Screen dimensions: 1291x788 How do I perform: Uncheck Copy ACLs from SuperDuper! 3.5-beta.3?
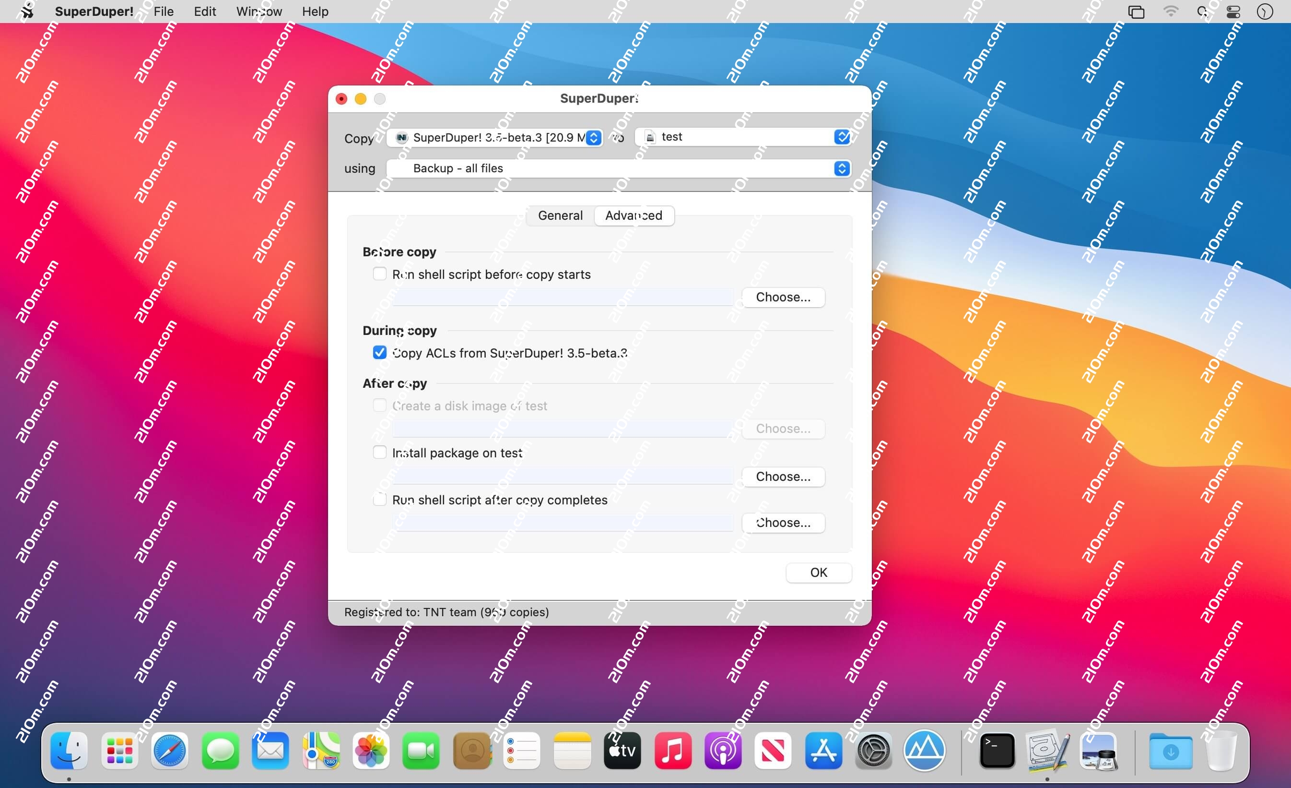click(379, 352)
